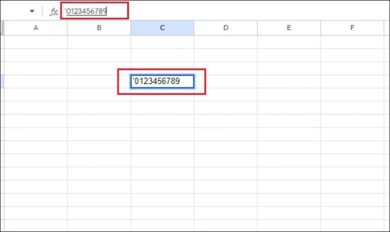Click the formula bar with '0123456789
This screenshot has height=232, width=390.
click(x=95, y=11)
